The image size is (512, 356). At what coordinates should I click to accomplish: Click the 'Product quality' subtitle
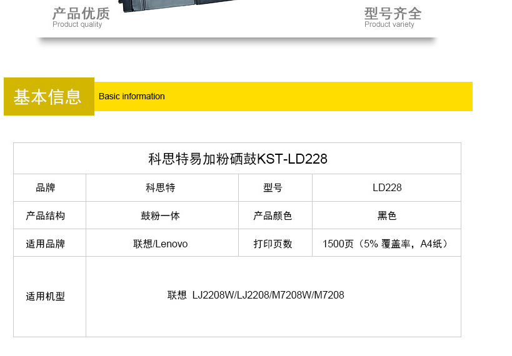pos(78,24)
